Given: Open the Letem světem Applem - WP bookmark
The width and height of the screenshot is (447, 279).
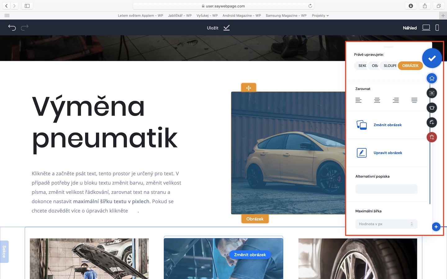Looking at the screenshot, I should point(140,15).
